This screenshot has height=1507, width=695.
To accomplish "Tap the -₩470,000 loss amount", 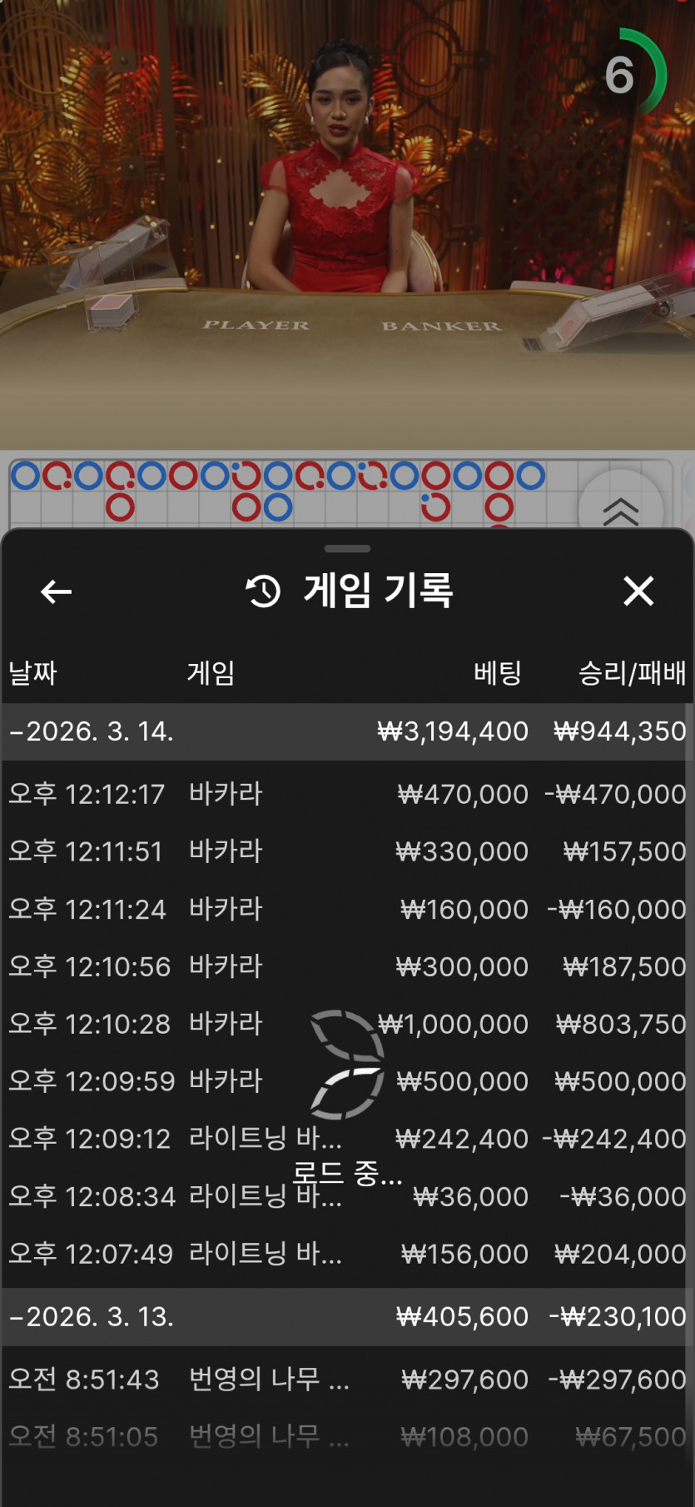I will click(x=615, y=794).
